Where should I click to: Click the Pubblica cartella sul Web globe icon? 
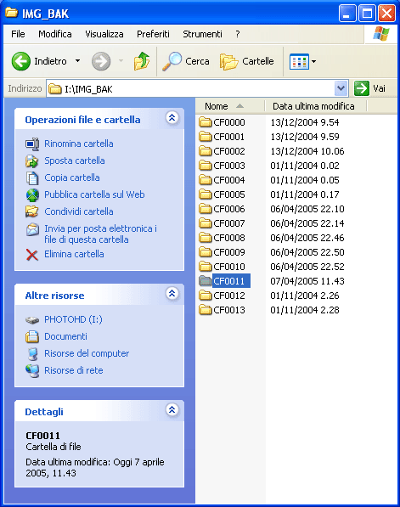pyautogui.click(x=32, y=195)
